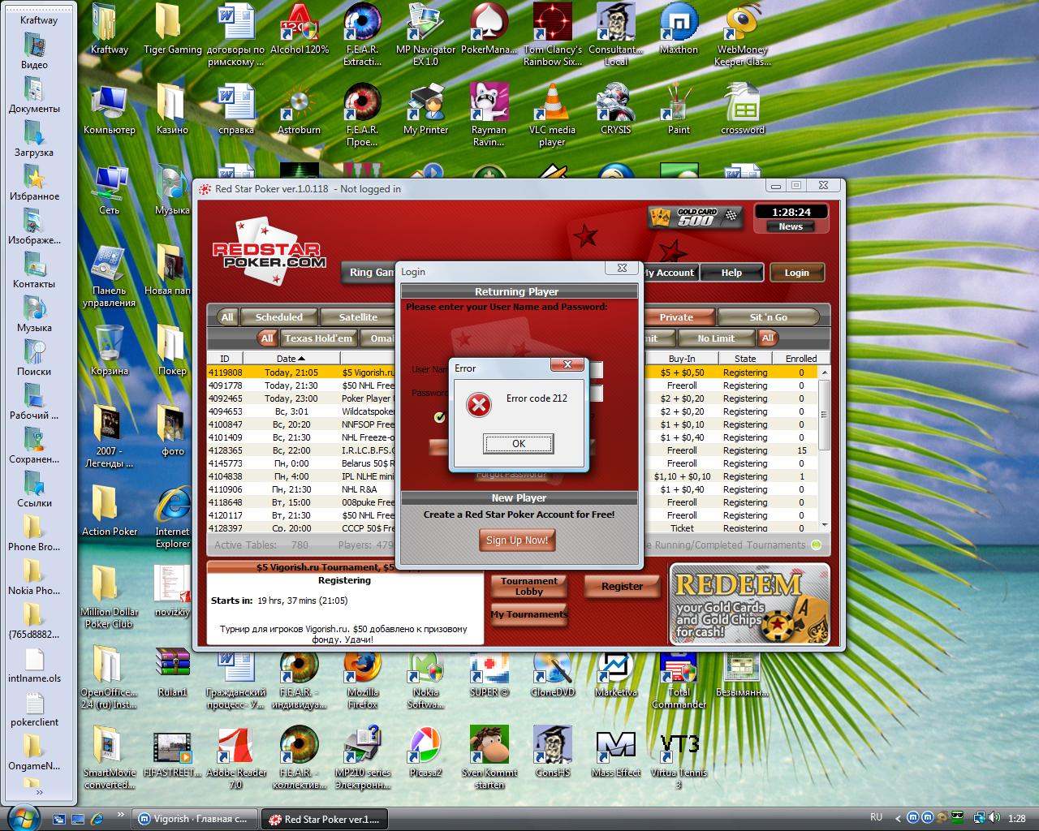1039x831 pixels.
Task: Select the Satellite tournaments tab
Action: click(358, 317)
